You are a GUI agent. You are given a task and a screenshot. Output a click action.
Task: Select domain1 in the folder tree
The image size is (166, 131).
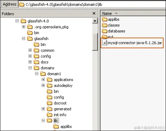click(54, 74)
